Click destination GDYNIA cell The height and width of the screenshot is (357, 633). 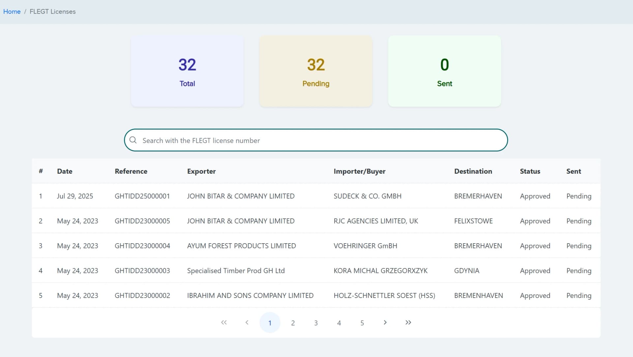pos(467,271)
